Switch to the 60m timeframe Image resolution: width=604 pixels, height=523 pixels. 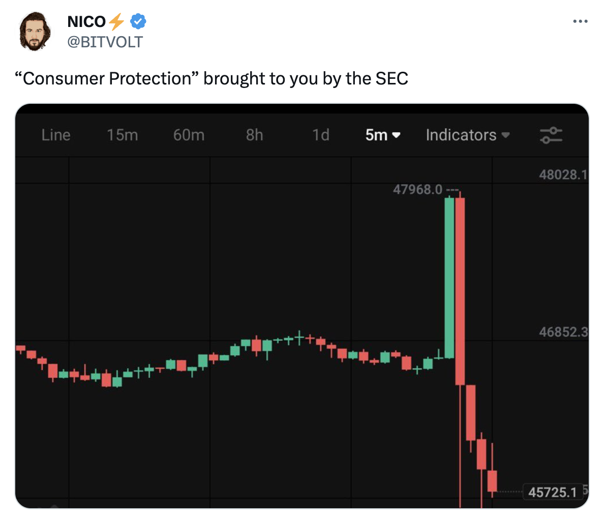point(189,135)
